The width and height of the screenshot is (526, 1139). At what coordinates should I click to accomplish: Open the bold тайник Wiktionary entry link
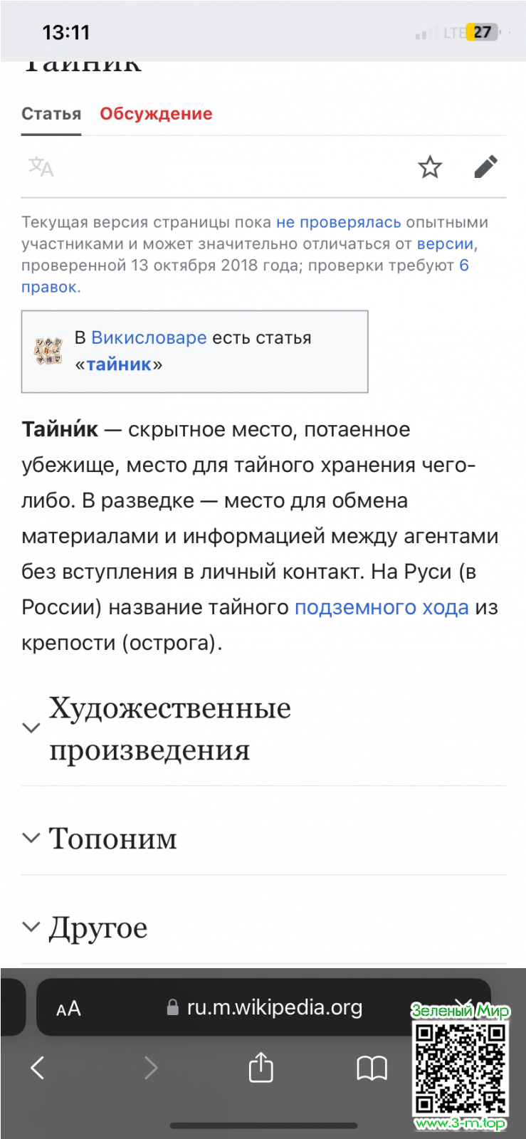point(119,364)
